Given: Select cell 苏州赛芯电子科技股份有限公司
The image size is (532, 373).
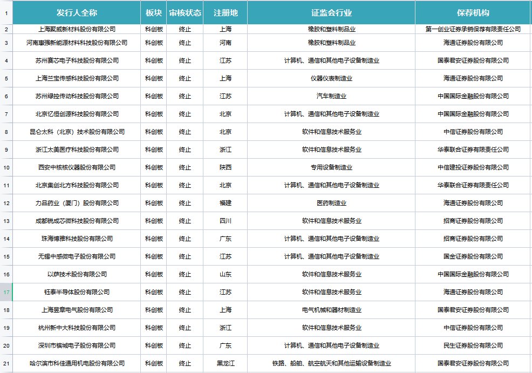Looking at the screenshot, I should click(77, 61).
